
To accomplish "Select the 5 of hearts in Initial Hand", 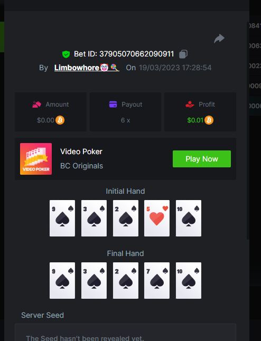I will [157, 218].
